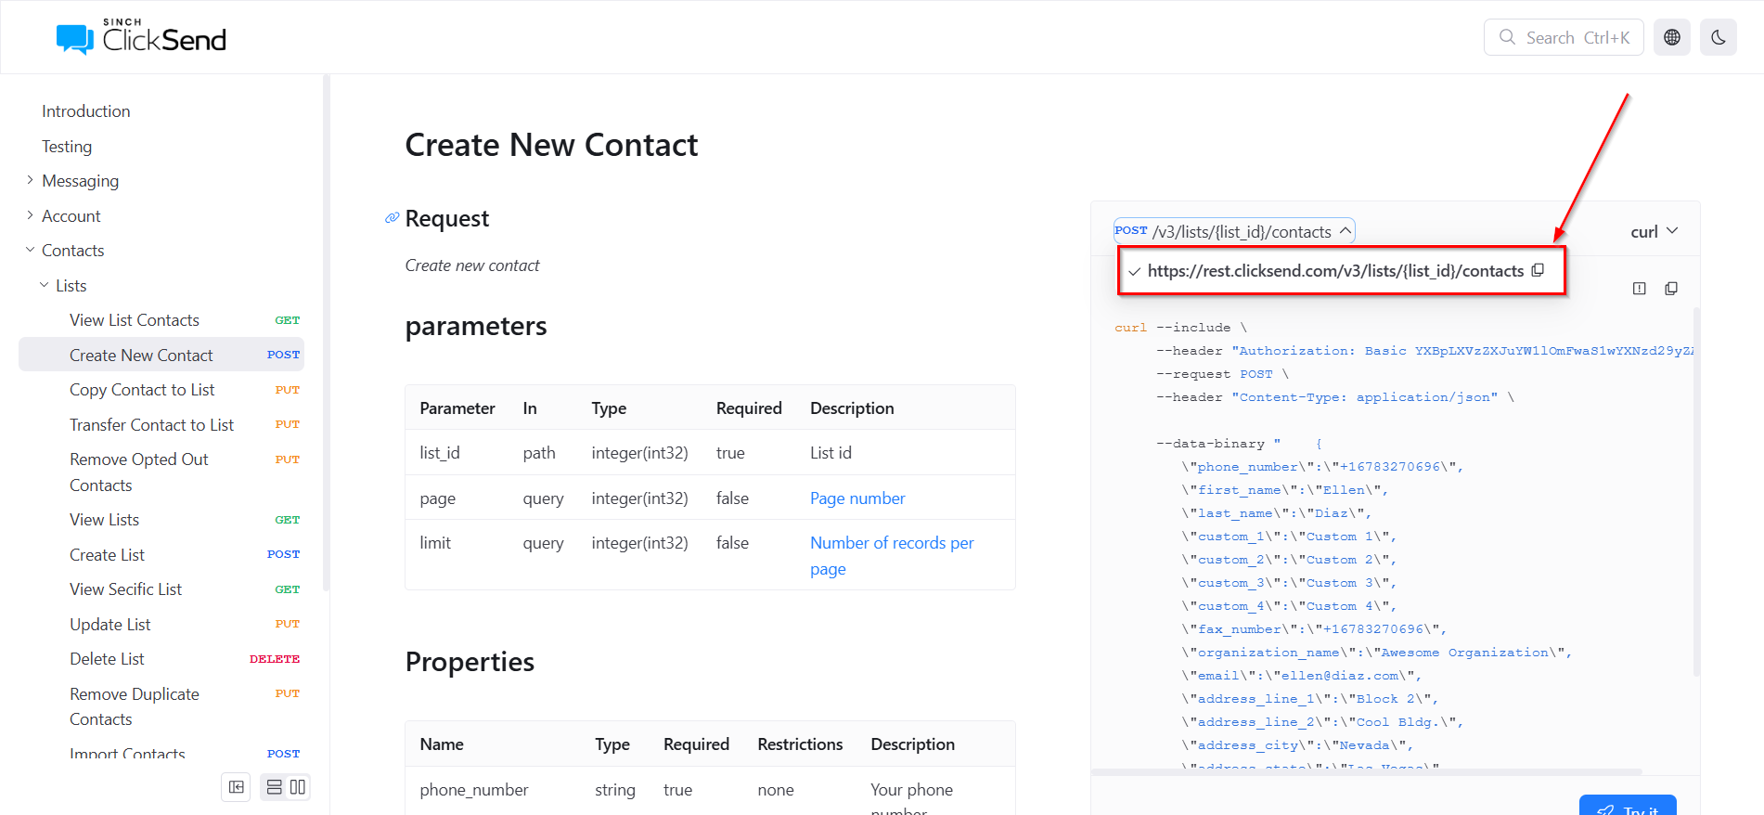Copy the rest.clicksend.com endpoint URL
This screenshot has height=815, width=1764.
coord(1538,270)
